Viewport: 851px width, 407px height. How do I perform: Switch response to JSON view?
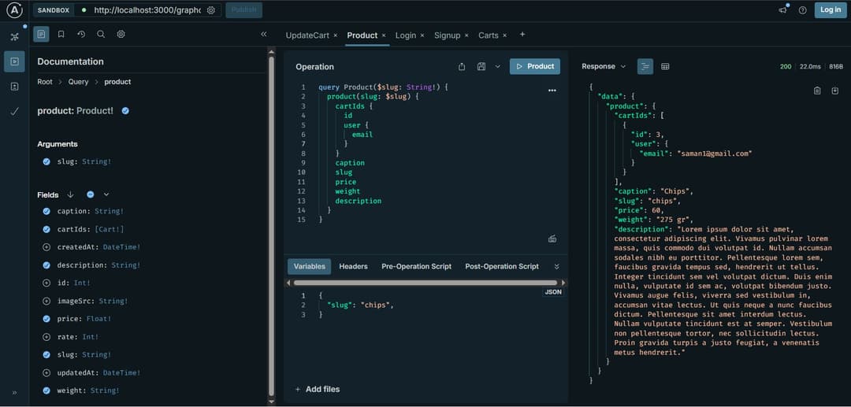pos(645,67)
